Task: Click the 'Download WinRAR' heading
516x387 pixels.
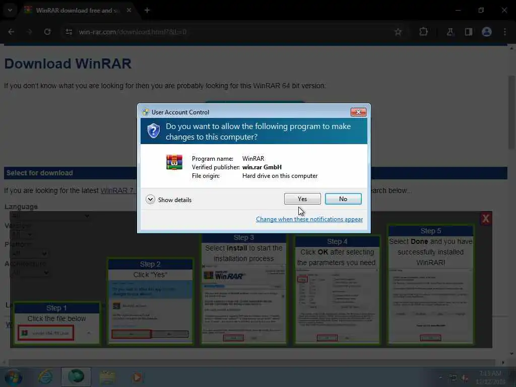Action: point(68,64)
